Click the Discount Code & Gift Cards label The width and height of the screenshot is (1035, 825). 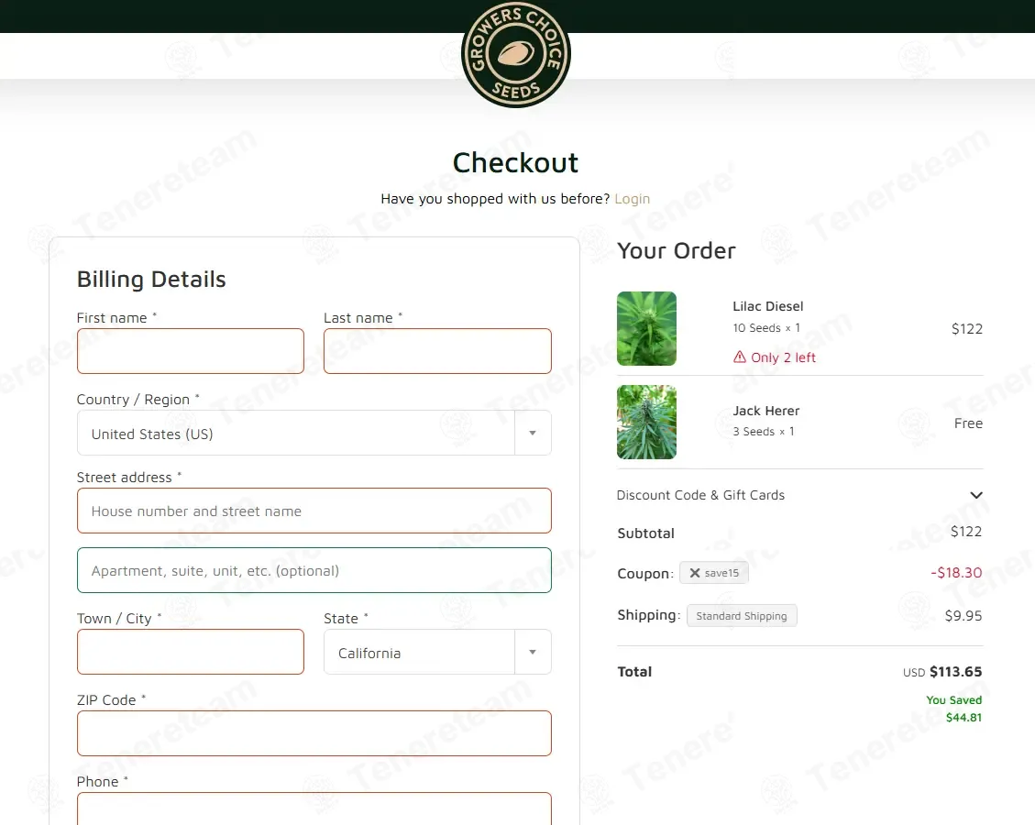[x=700, y=495]
